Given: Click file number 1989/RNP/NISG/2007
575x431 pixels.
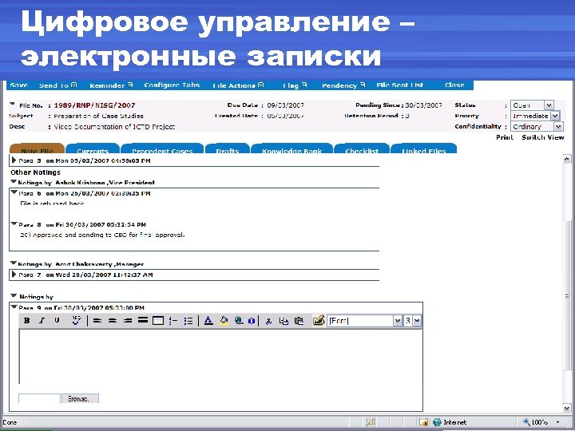Looking at the screenshot, I should [x=94, y=105].
